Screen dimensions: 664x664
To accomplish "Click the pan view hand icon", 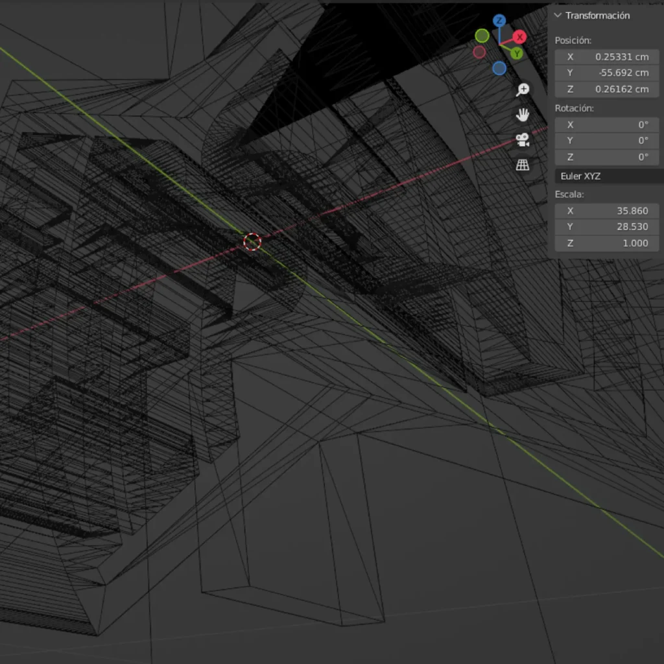I will (523, 115).
